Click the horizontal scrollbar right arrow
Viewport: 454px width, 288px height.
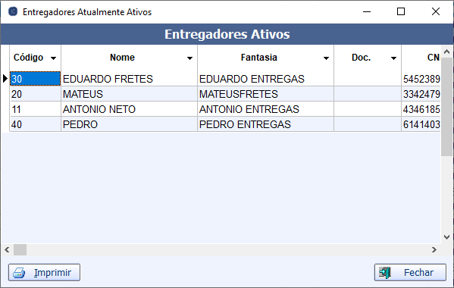[434, 250]
